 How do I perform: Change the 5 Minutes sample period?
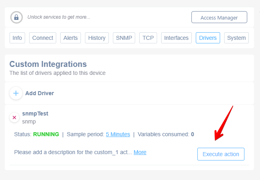(x=118, y=134)
